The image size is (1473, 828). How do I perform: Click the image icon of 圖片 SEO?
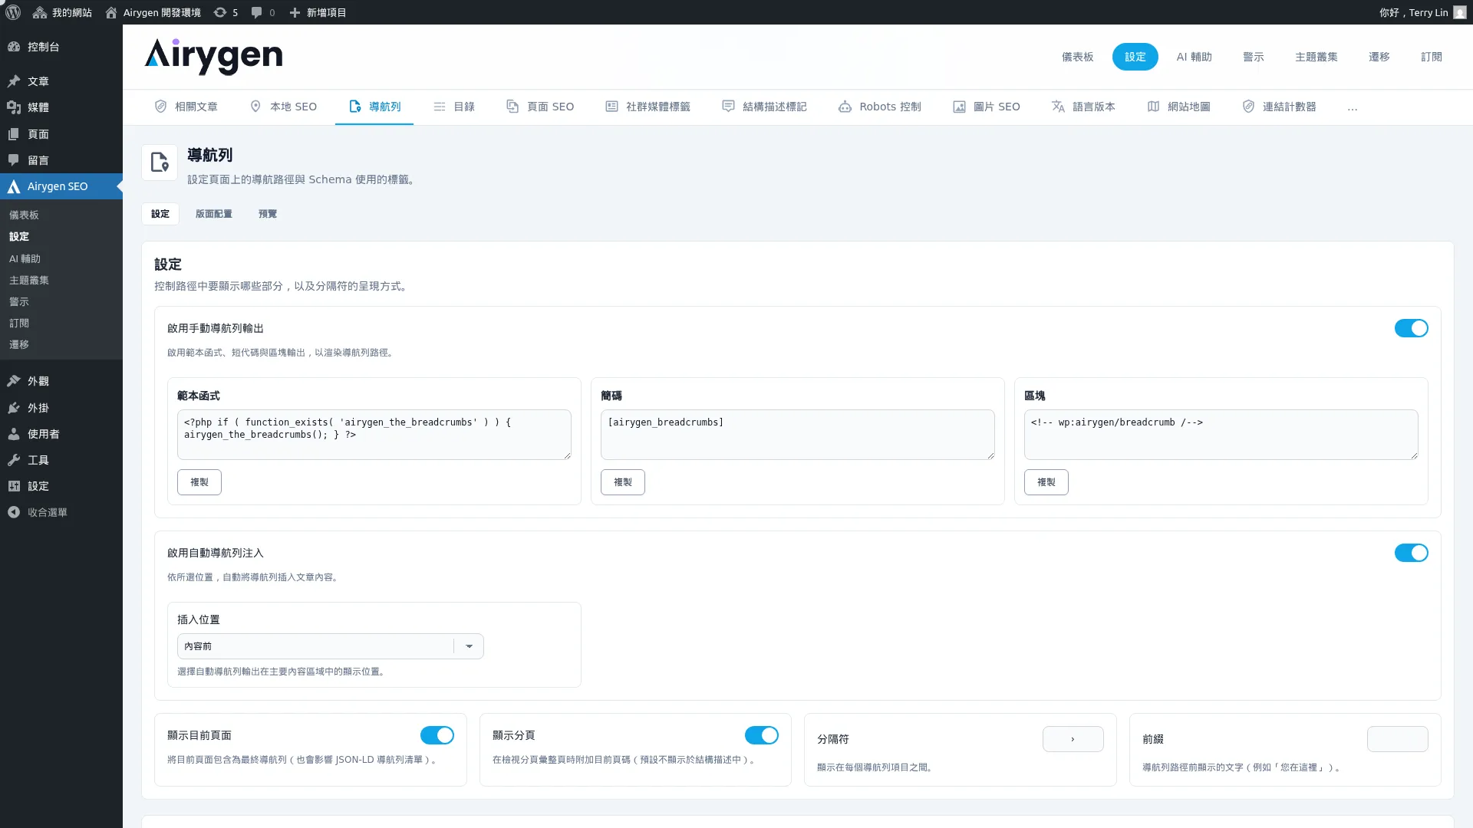pos(959,107)
